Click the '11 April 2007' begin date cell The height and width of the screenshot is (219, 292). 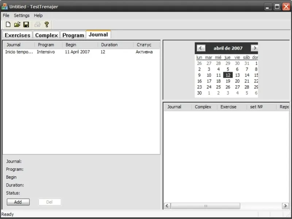coord(77,52)
